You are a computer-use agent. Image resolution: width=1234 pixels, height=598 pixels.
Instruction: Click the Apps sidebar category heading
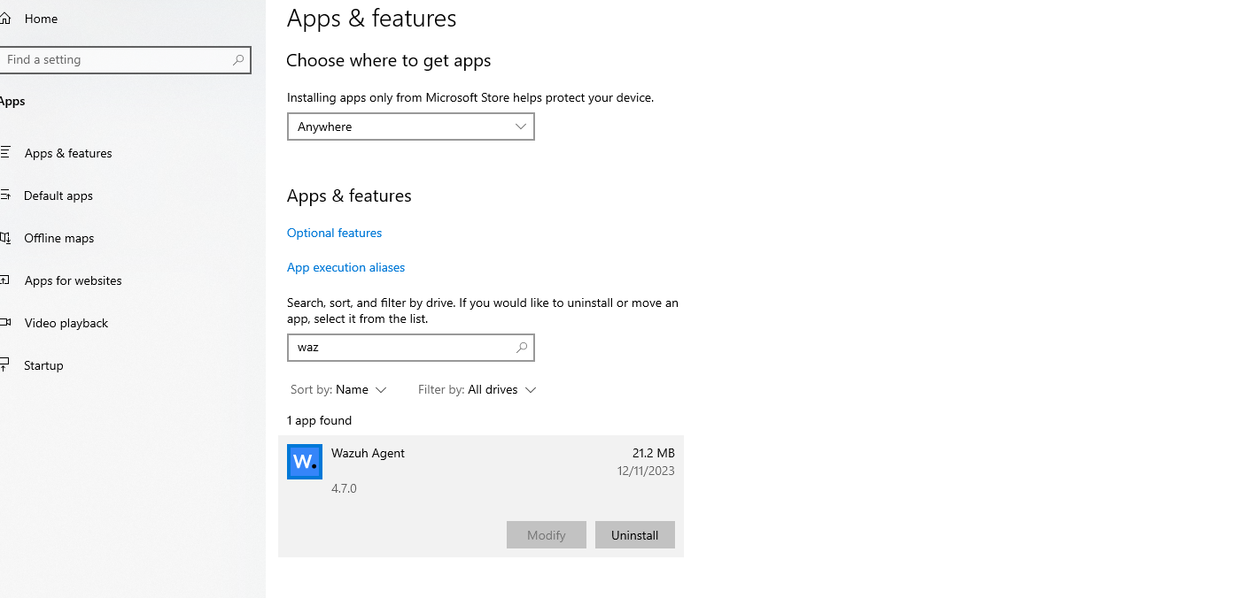tap(12, 102)
